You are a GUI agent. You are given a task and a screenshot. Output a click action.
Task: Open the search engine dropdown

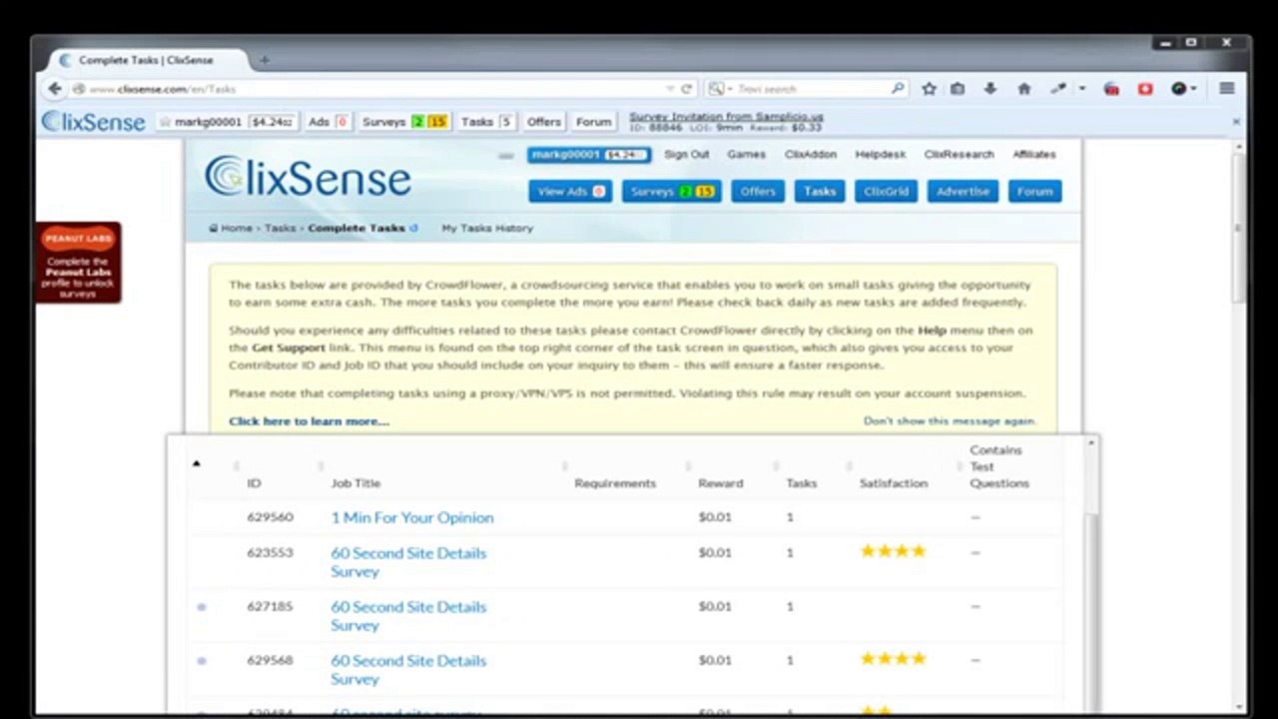coord(720,89)
